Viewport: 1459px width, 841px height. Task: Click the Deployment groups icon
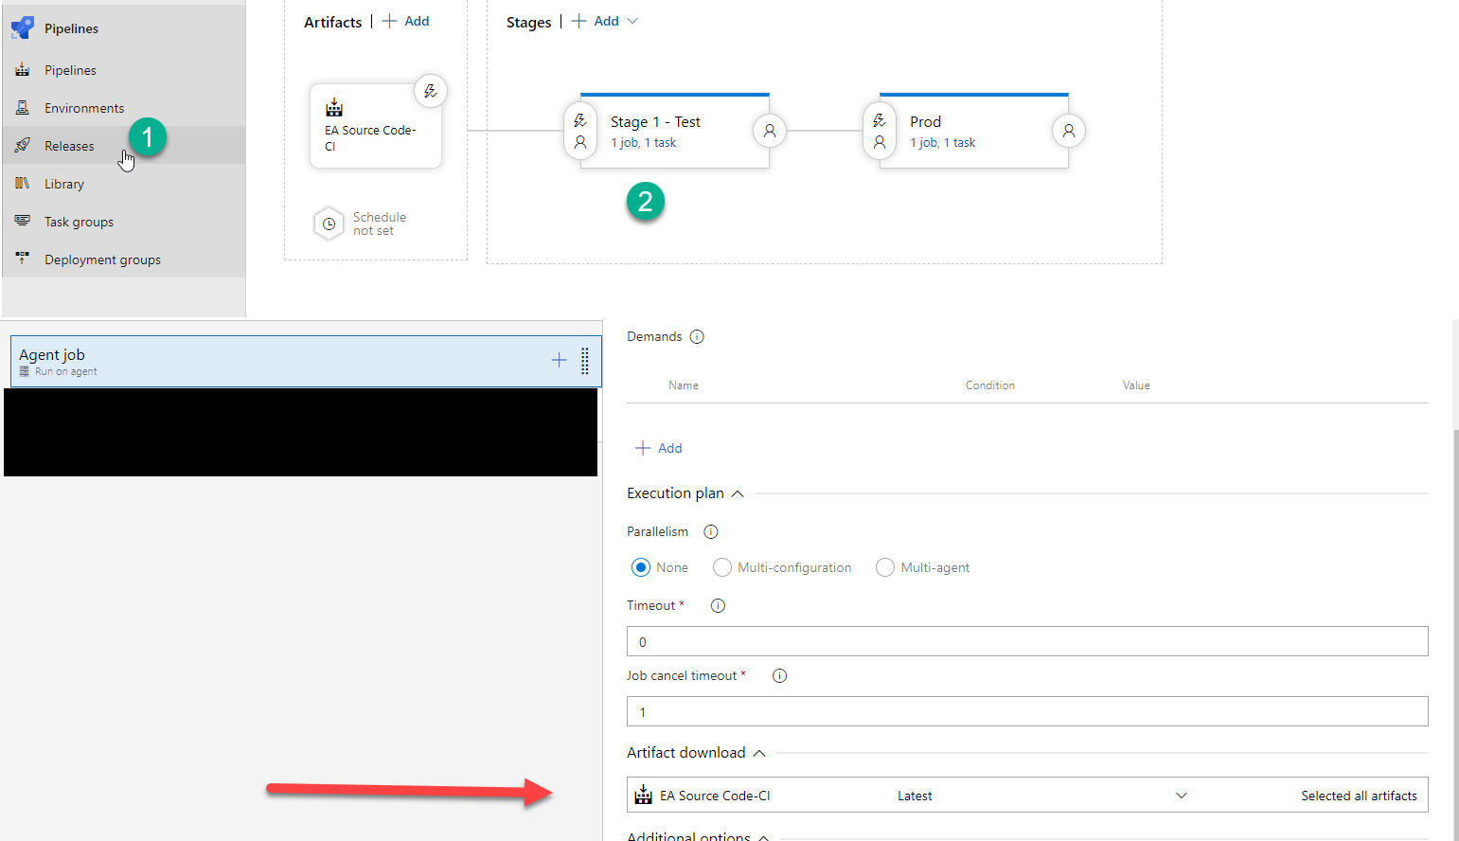click(x=23, y=258)
